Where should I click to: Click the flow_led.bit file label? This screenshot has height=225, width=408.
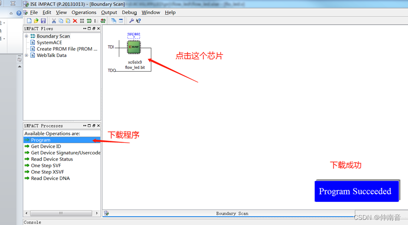(x=135, y=67)
